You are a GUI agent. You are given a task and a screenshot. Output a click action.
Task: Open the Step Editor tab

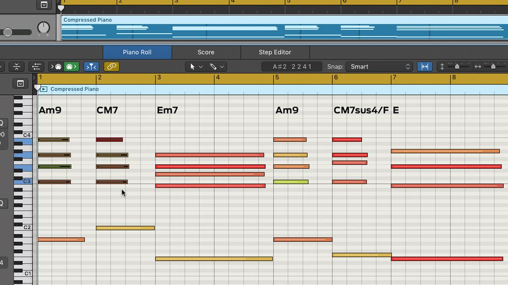[274, 52]
